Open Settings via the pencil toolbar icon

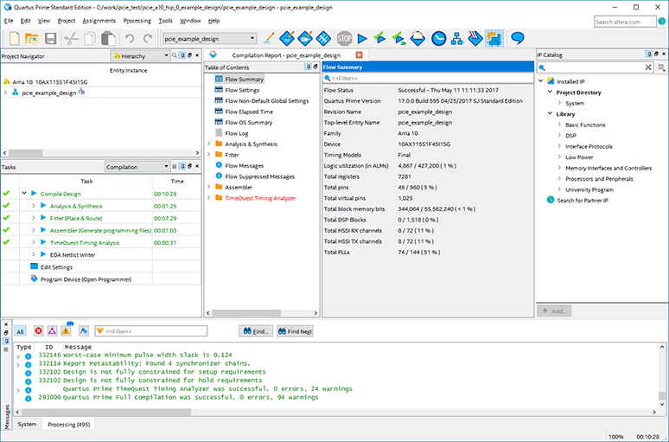point(269,38)
